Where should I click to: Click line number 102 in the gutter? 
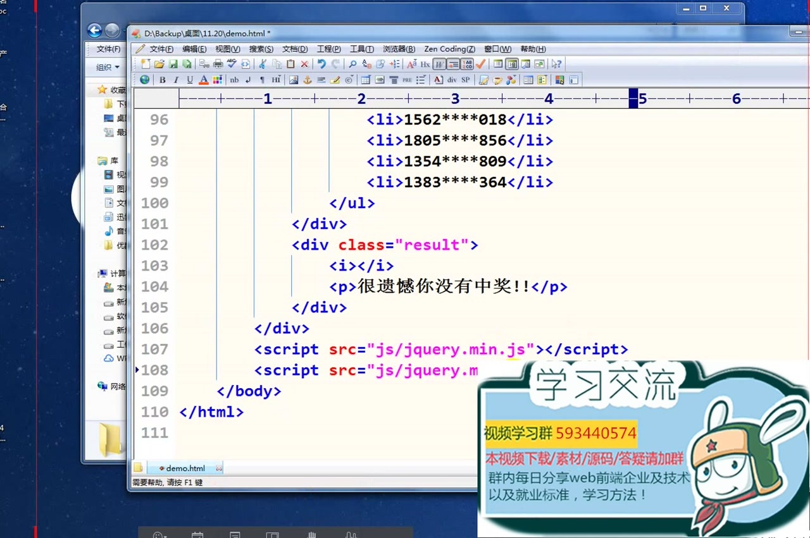pyautogui.click(x=154, y=245)
